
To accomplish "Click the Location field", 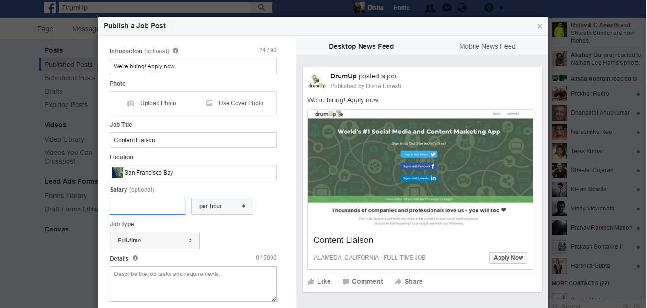I will click(193, 173).
